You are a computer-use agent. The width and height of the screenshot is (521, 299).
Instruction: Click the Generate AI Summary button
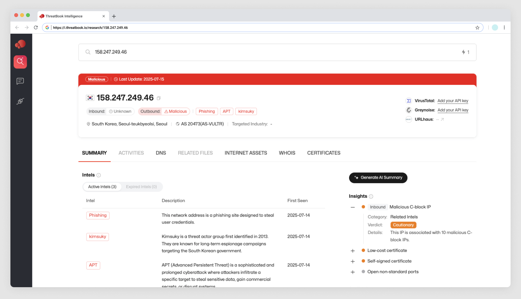point(378,178)
